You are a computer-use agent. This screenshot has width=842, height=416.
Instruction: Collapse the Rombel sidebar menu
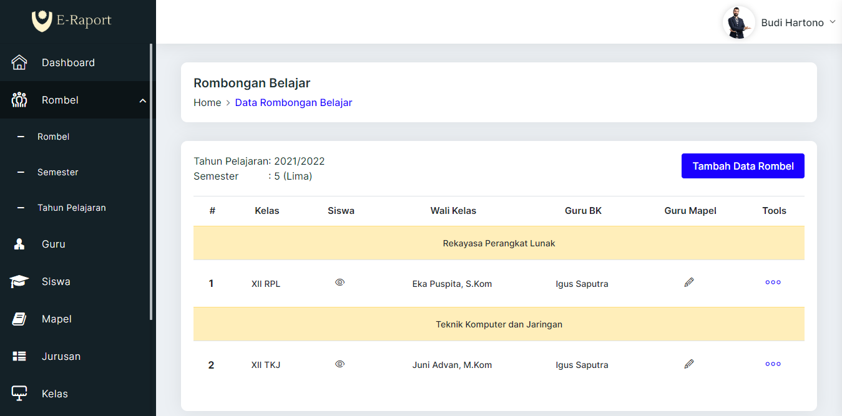[142, 100]
